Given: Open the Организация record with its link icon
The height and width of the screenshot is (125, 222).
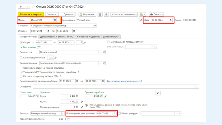Looking at the screenshot, I should coord(141,20).
